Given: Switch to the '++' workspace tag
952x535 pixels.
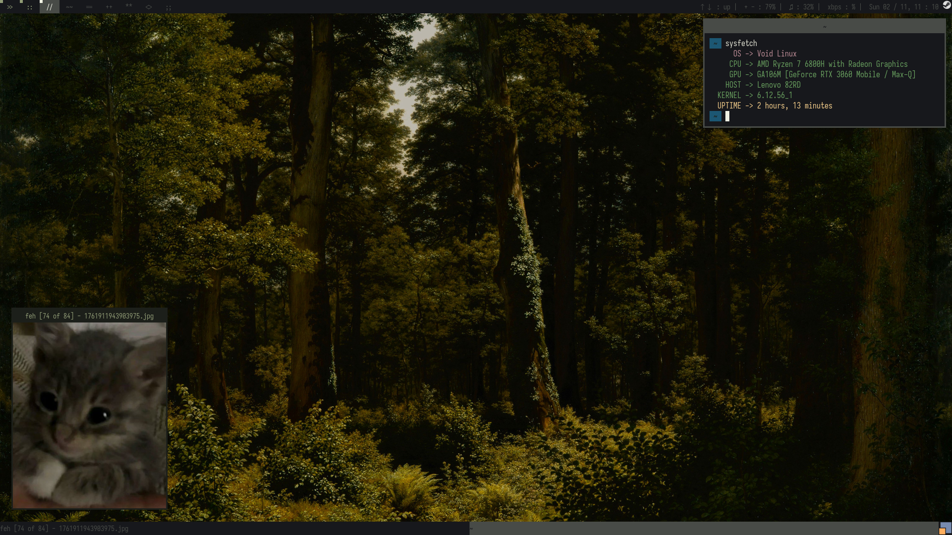Looking at the screenshot, I should (x=109, y=7).
